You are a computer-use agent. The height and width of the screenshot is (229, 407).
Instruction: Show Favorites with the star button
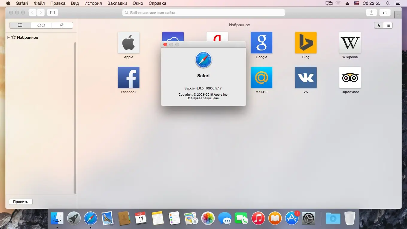(x=379, y=25)
